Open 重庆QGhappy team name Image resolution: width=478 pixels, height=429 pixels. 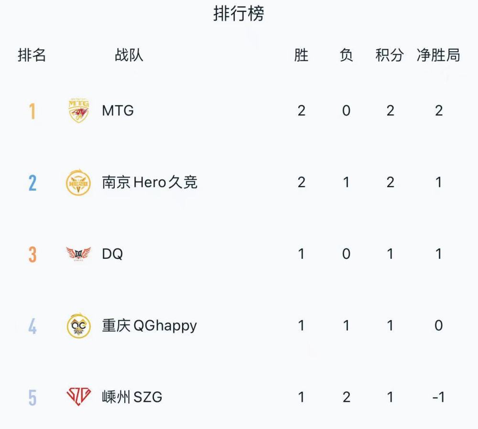point(149,326)
